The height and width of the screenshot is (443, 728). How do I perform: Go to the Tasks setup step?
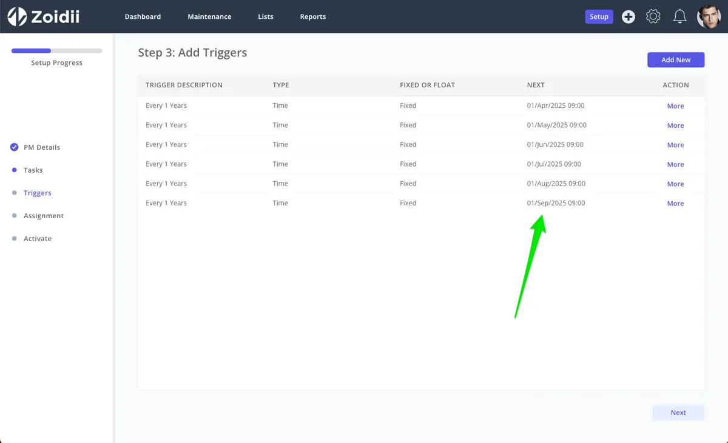point(33,170)
